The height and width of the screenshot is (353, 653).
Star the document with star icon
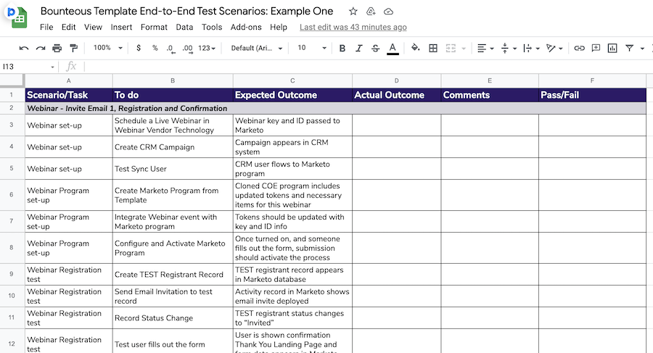coord(353,12)
